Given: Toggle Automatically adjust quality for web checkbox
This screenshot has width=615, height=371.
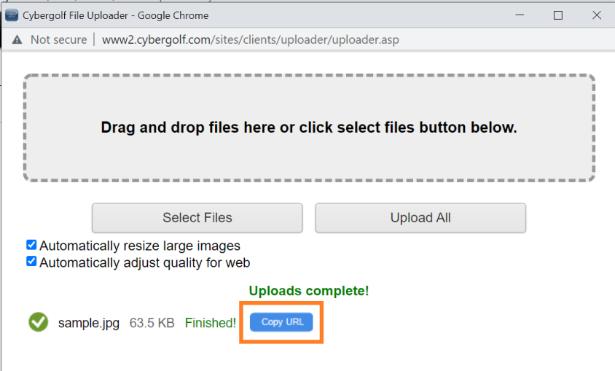Looking at the screenshot, I should (31, 262).
